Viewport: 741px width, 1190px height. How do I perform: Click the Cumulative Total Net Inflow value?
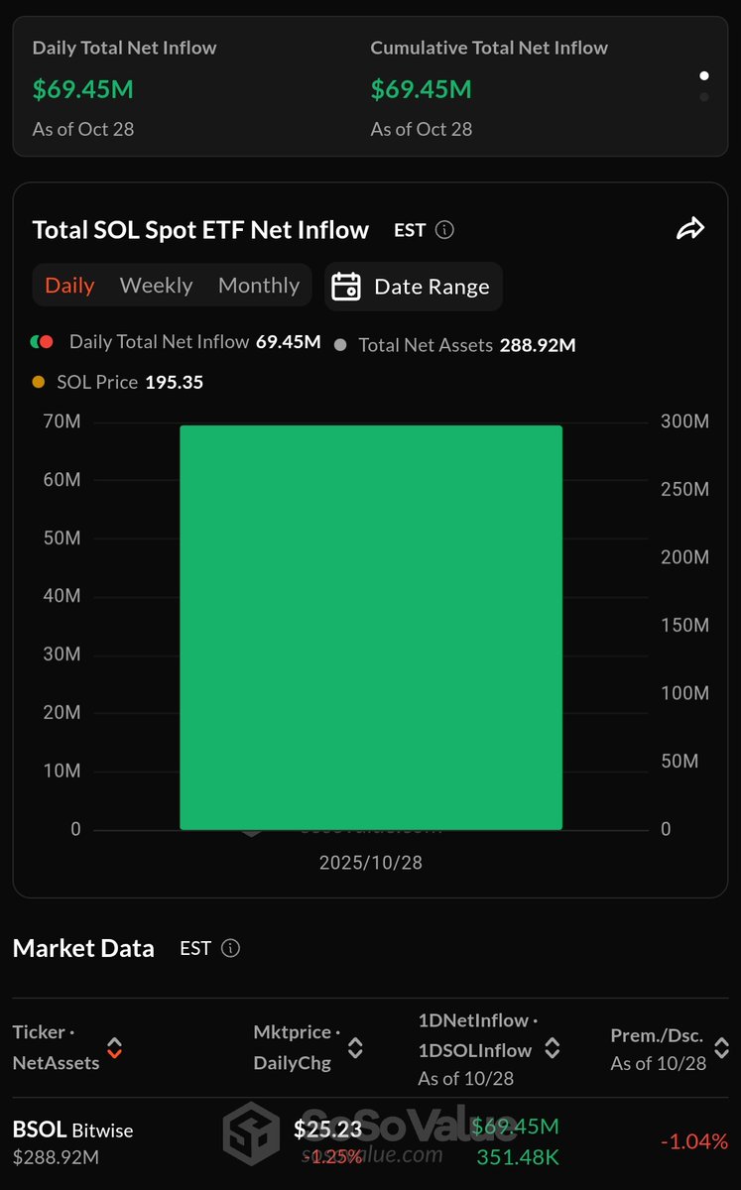pos(421,89)
